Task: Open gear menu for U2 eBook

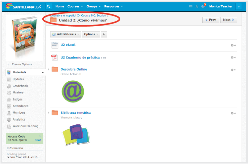Action: point(233,45)
